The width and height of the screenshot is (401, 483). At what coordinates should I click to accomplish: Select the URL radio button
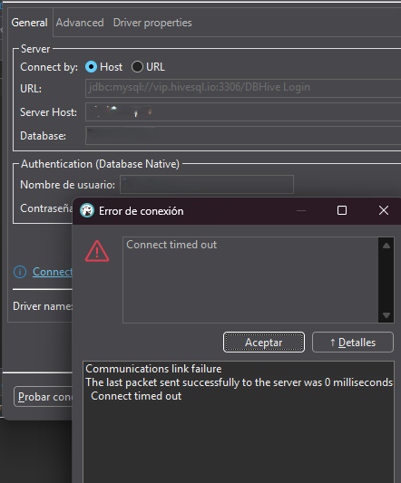click(x=137, y=67)
